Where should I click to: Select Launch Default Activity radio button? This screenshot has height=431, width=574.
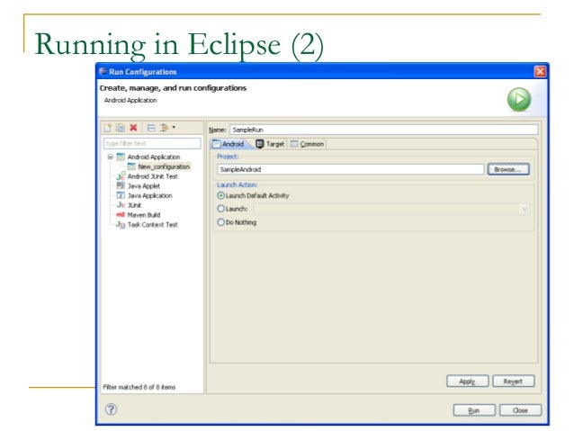click(220, 195)
